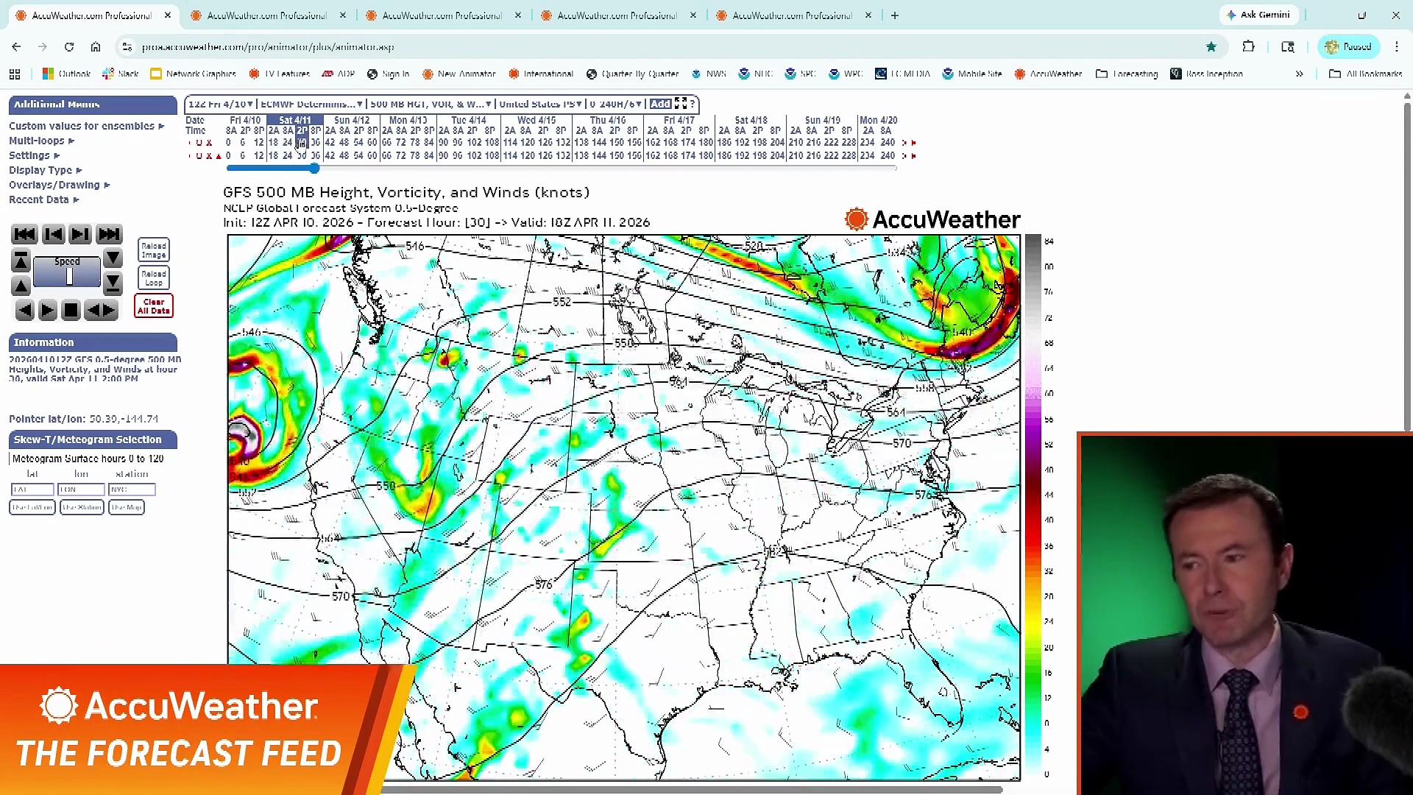Screen dimensions: 1413x795
Task: Click the Use Map button
Action: tap(126, 507)
